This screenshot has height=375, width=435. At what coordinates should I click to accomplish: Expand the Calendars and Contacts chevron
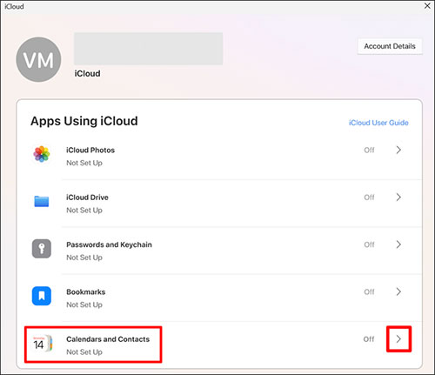[398, 338]
